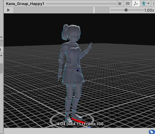Click the gray preview timeline scrub bar
Screen dimensions: 155x134
tap(61, 10)
